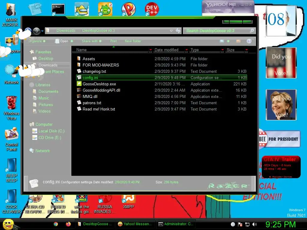Sort by the Name column header

[x=82, y=50]
